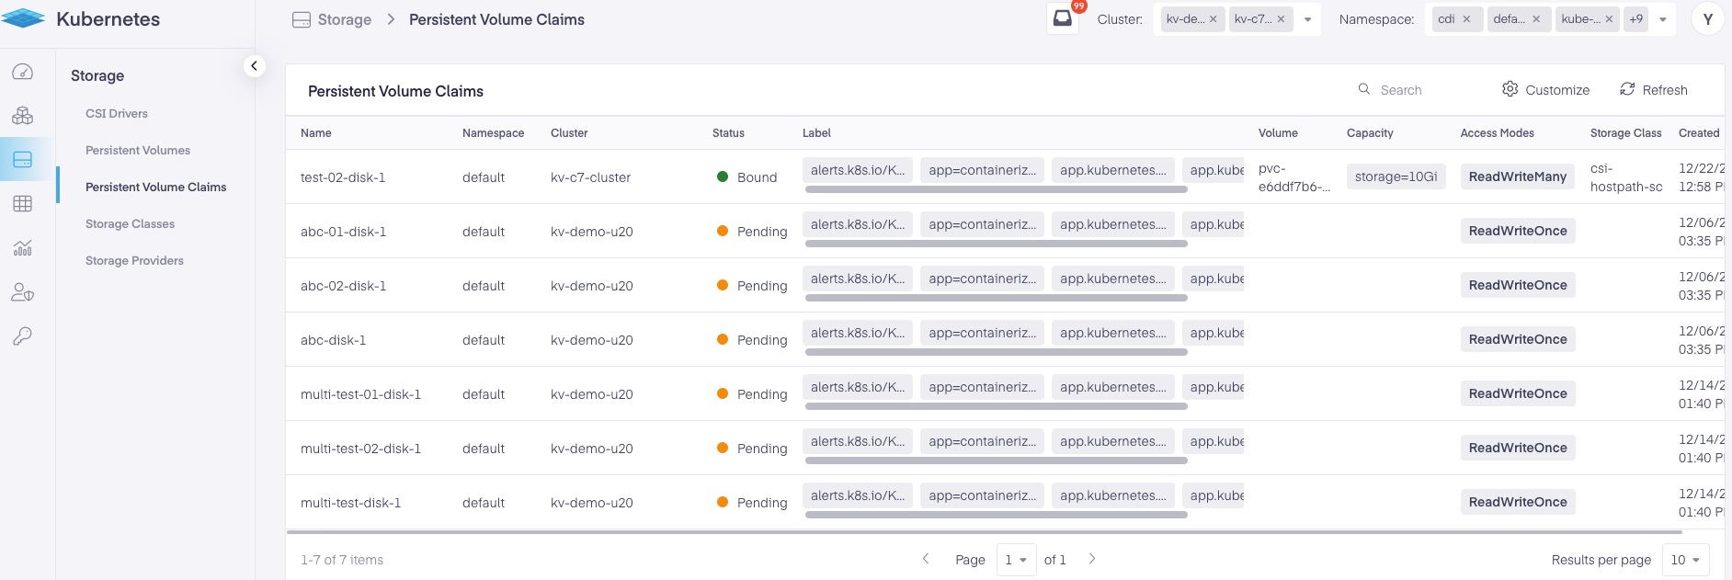Open volume pvc-e6ddf7b6 link

(x=1293, y=177)
